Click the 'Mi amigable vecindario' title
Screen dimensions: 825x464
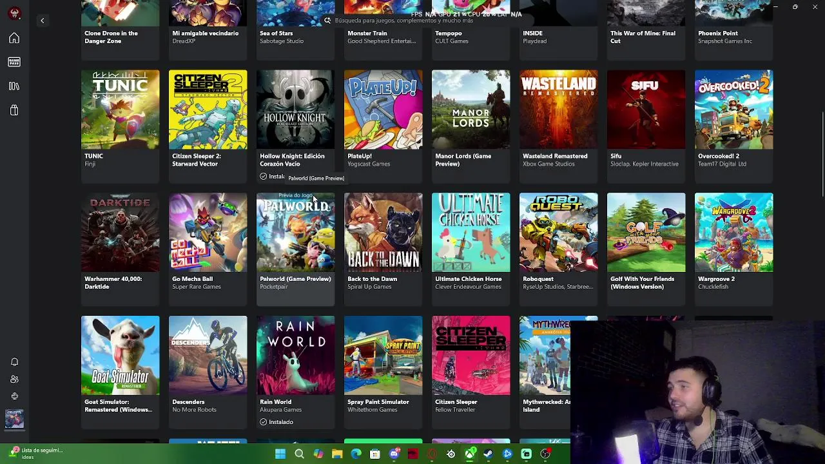point(206,34)
